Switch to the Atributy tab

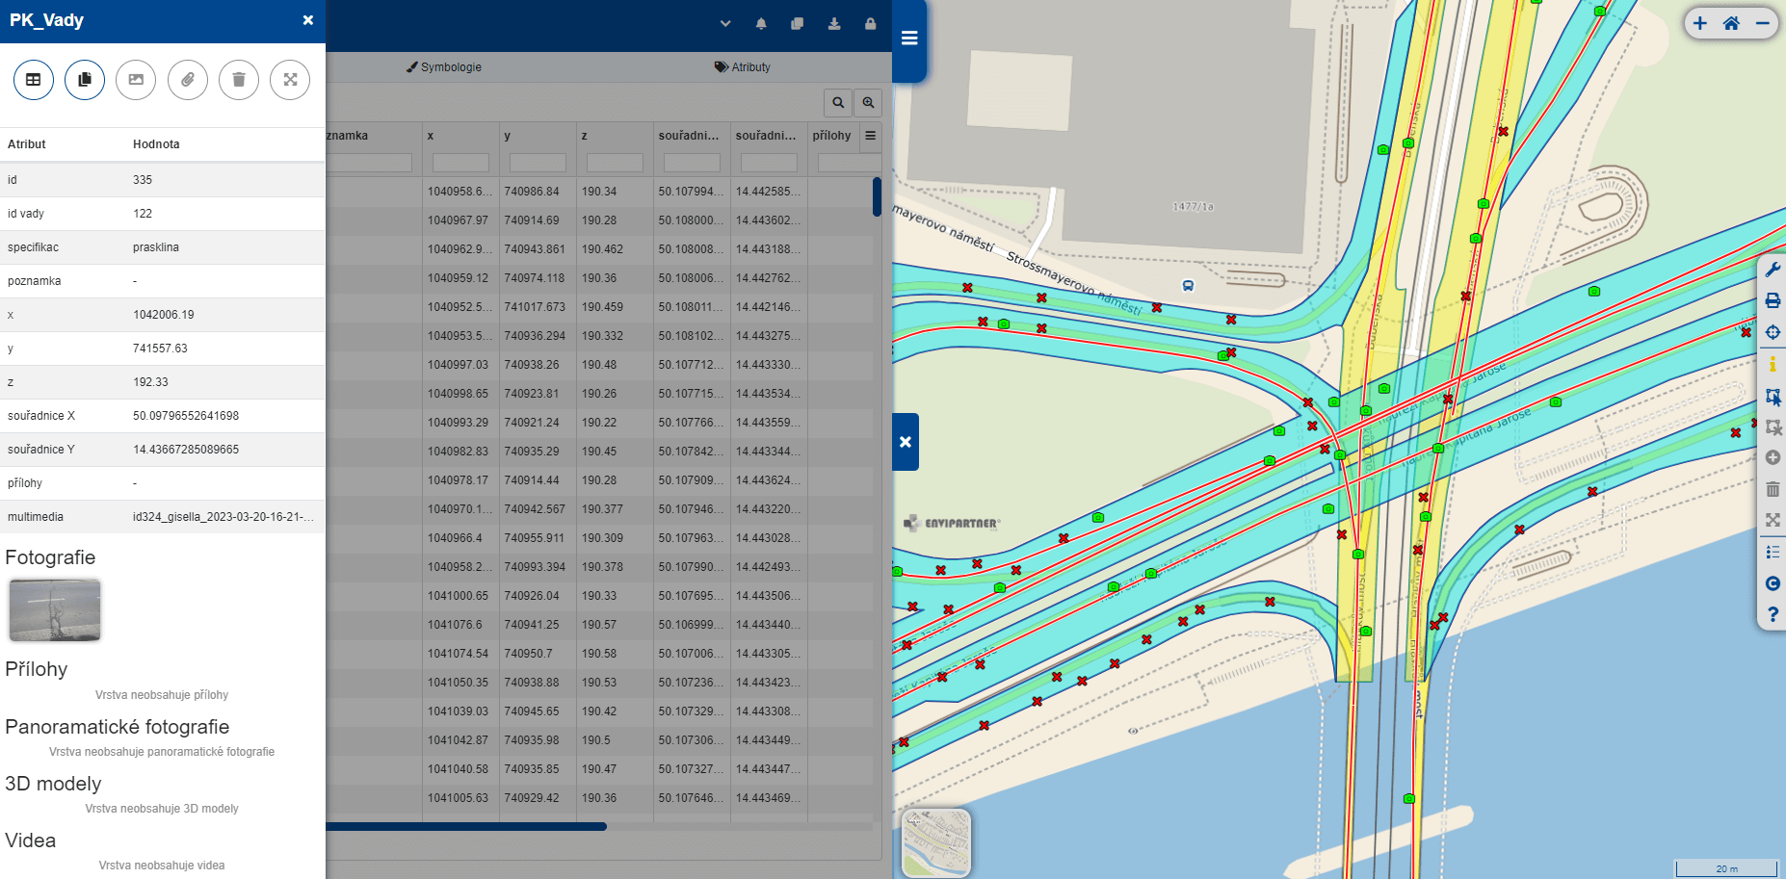(x=742, y=67)
